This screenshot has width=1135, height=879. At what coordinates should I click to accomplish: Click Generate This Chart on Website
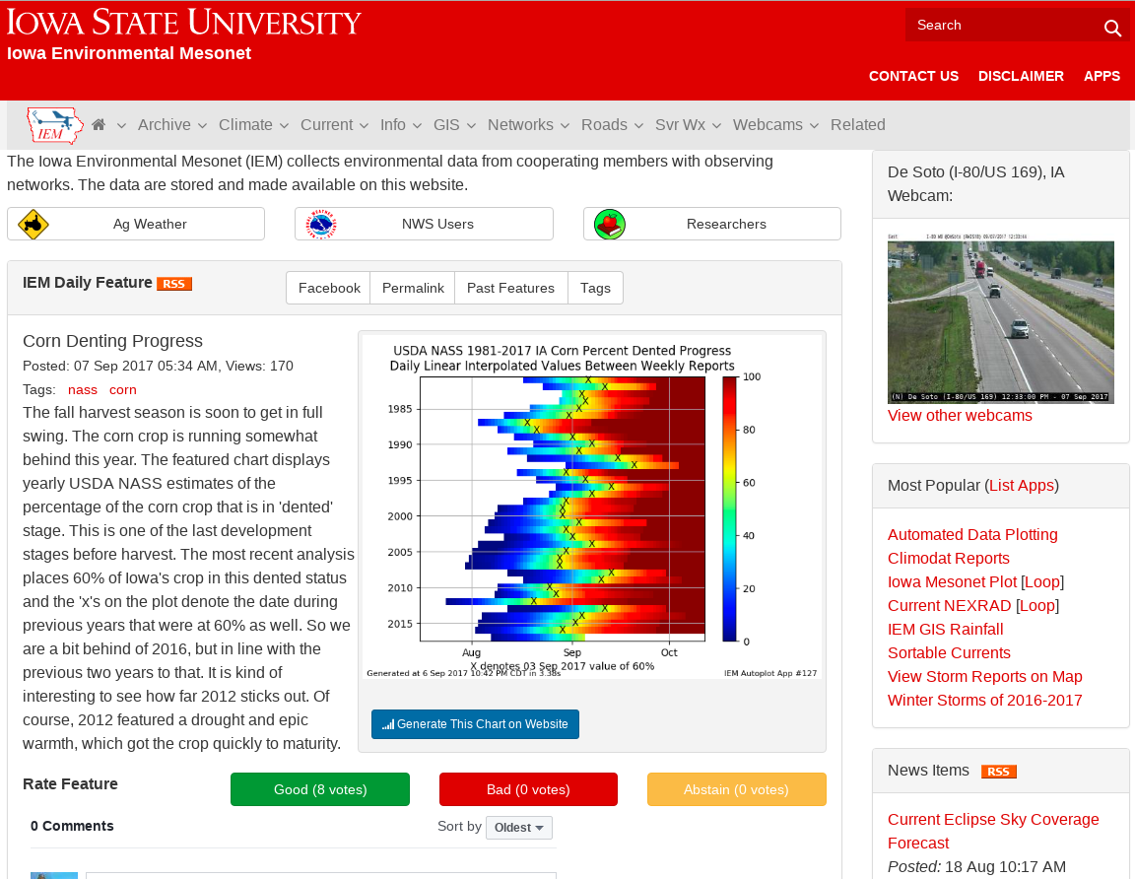pos(475,724)
